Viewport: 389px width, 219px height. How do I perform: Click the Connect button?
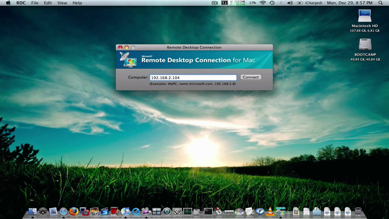tap(251, 77)
